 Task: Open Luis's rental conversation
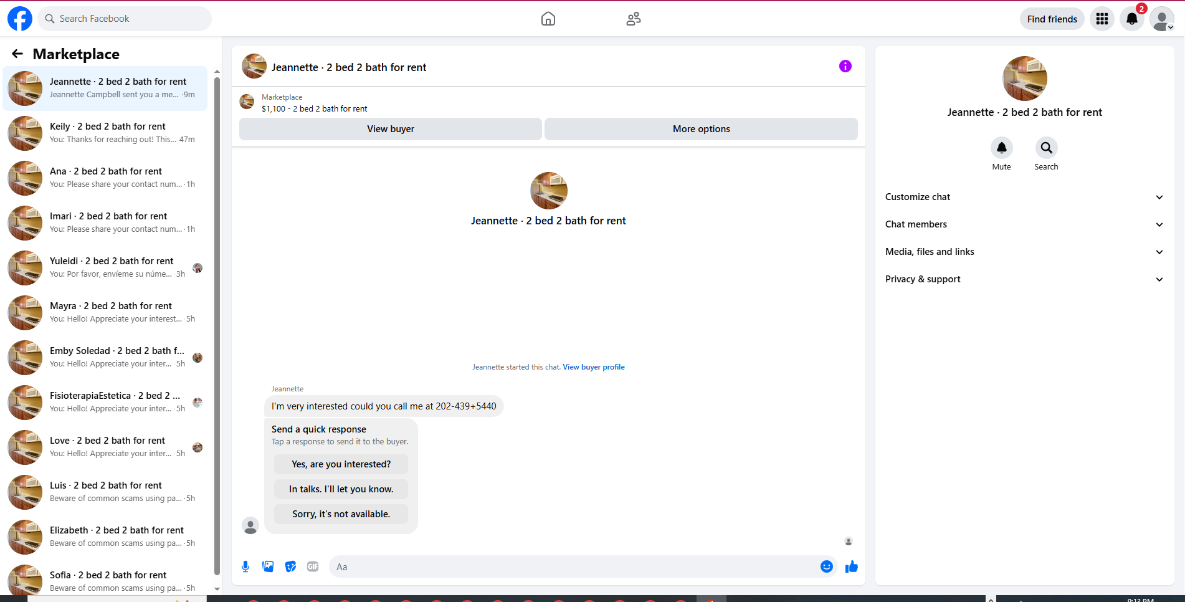click(x=105, y=492)
